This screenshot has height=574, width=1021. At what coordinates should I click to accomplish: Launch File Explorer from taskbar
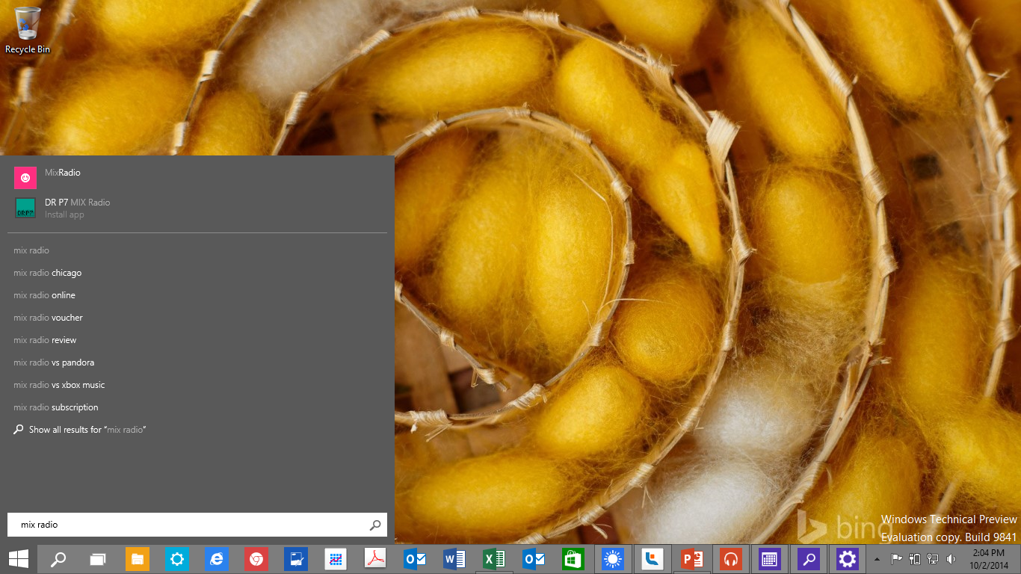[138, 559]
